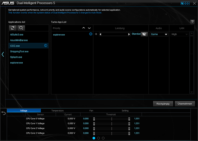This screenshot has height=141, width=198.
Task: Click CPU Core 3 Voltage sensor label
Action: pyautogui.click(x=35, y=133)
